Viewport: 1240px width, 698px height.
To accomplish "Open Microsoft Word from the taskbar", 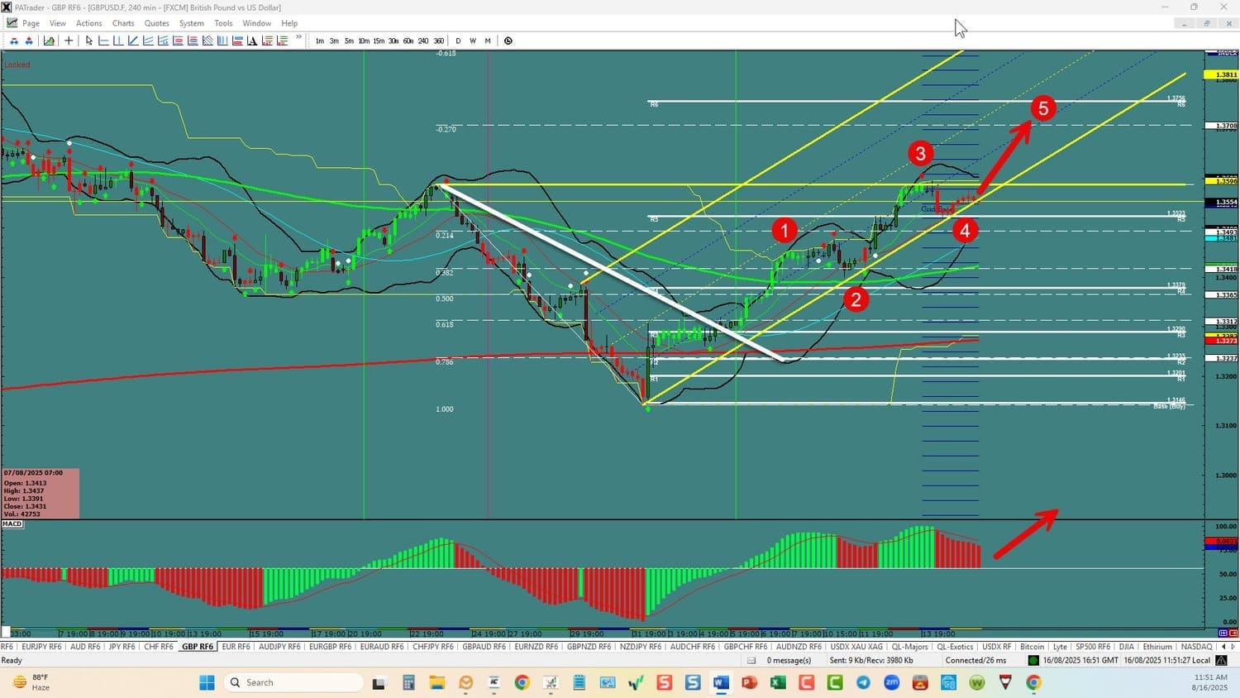I will click(x=721, y=682).
